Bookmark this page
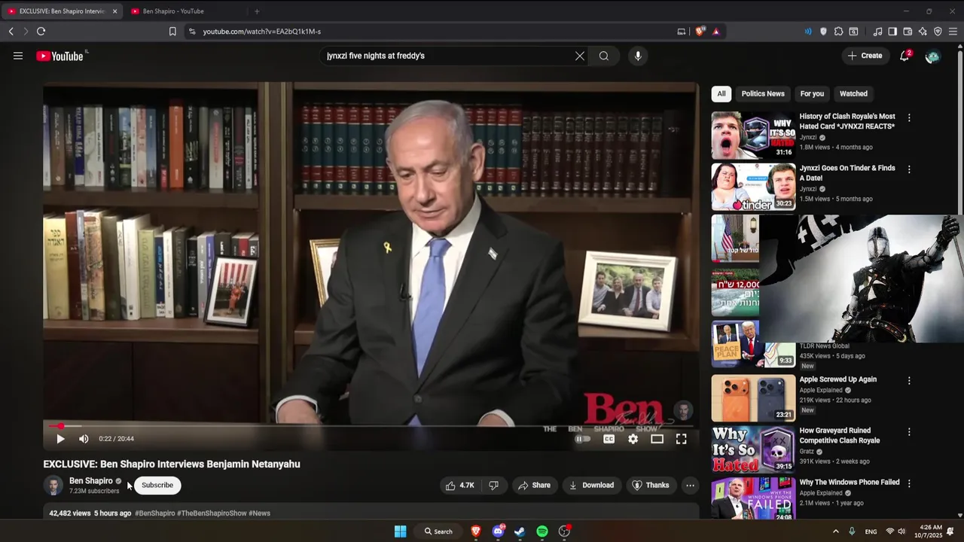 pyautogui.click(x=172, y=32)
